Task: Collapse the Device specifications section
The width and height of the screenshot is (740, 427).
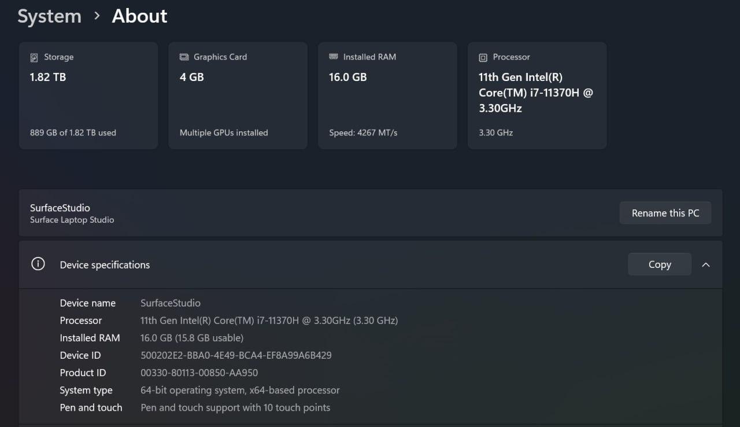Action: click(x=705, y=264)
